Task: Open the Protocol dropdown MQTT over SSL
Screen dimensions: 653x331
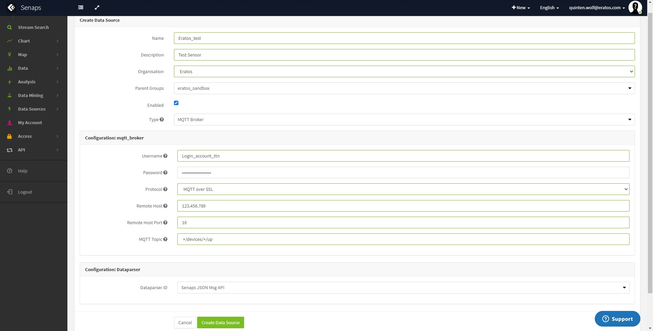Action: [403, 189]
